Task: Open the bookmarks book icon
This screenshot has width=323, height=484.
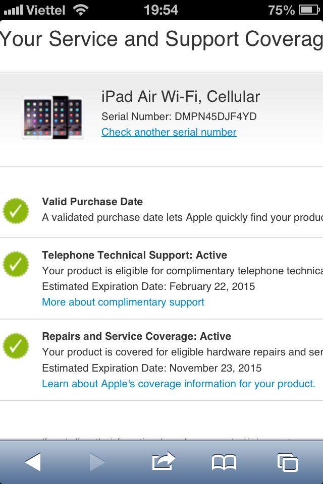Action: tap(224, 462)
